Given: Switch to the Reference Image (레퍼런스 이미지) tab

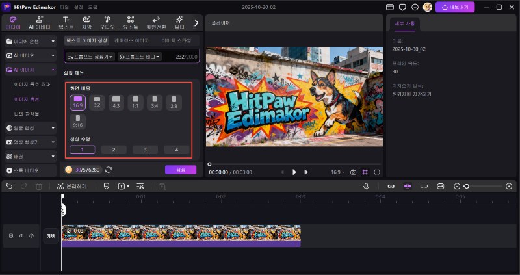Looking at the screenshot, I should pos(132,40).
